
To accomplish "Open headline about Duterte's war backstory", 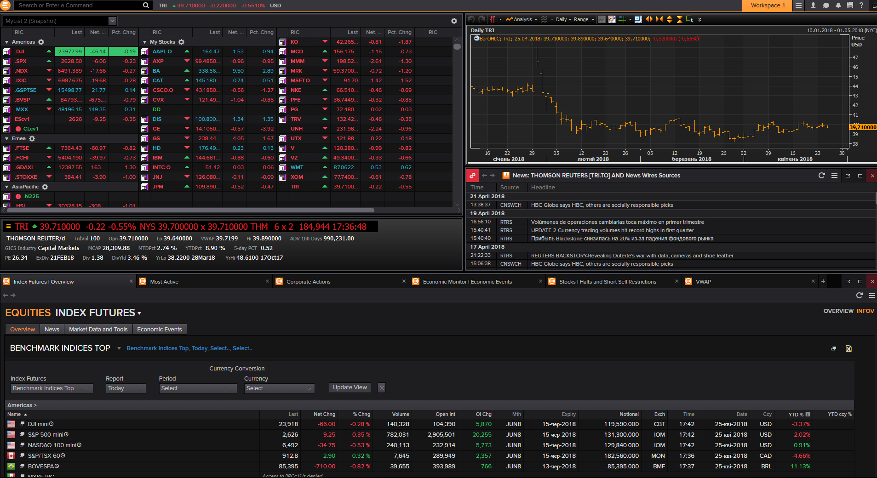I will tap(632, 256).
